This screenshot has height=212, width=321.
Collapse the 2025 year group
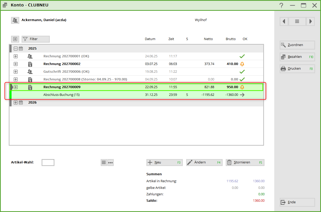(x=16, y=49)
